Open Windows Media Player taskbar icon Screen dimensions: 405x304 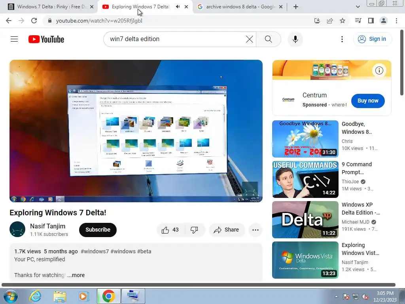coord(84,296)
